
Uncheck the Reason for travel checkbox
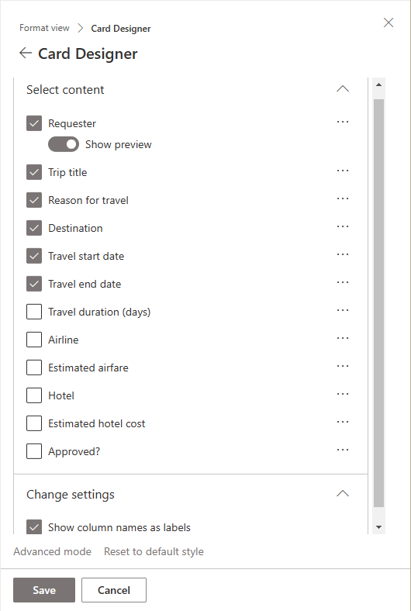coord(34,200)
